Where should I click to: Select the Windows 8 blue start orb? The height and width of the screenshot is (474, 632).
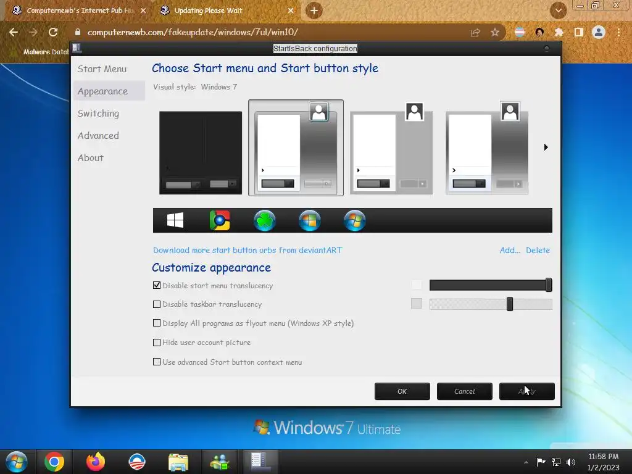pos(310,220)
